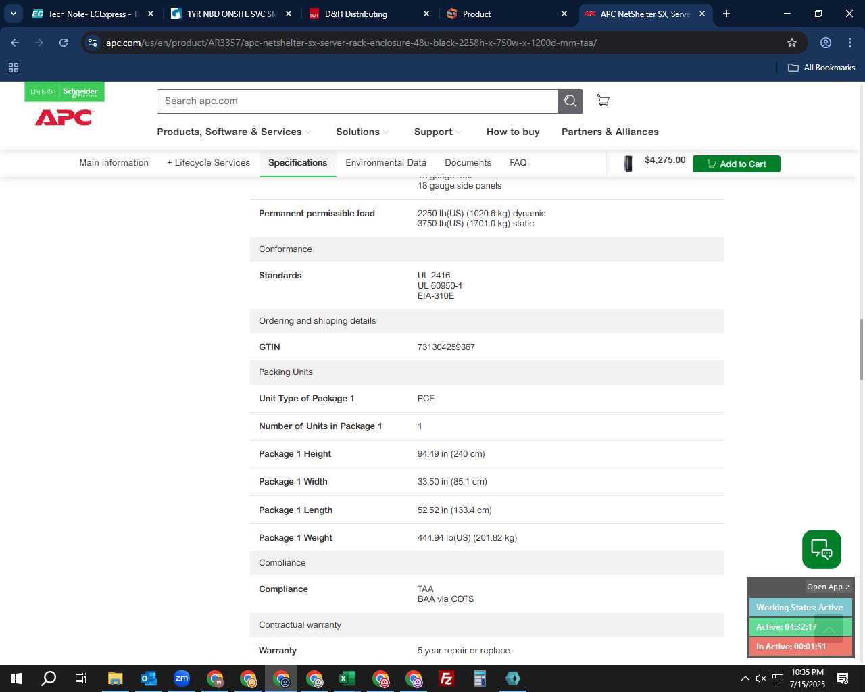Image resolution: width=865 pixels, height=692 pixels.
Task: Switch to Environmental Data tab
Action: [386, 163]
